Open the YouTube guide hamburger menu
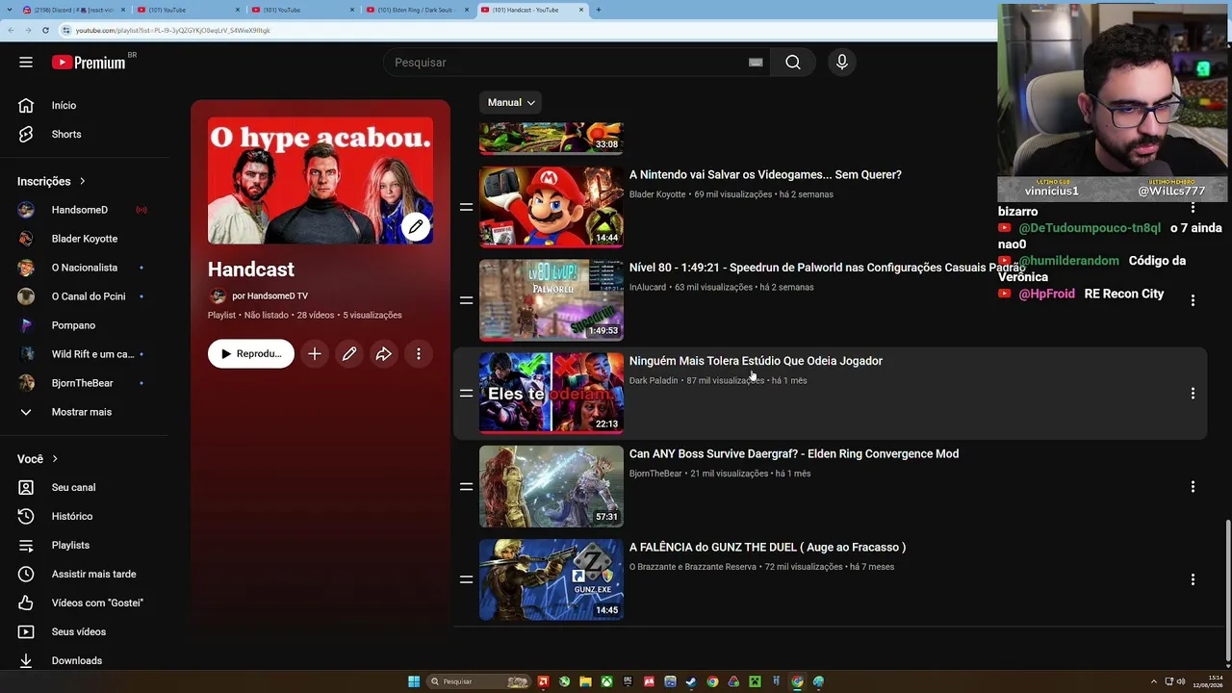 tap(26, 63)
